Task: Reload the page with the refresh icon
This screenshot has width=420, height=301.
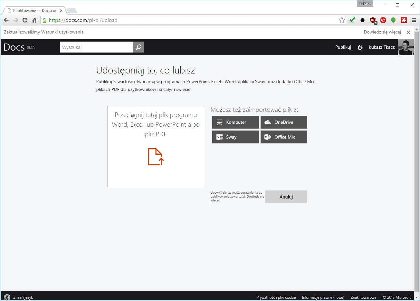Action: pos(25,20)
